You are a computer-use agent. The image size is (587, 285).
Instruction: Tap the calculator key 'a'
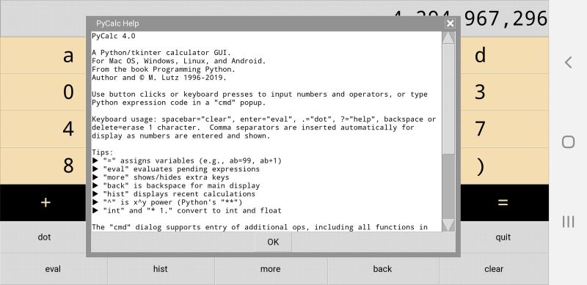coord(43,56)
